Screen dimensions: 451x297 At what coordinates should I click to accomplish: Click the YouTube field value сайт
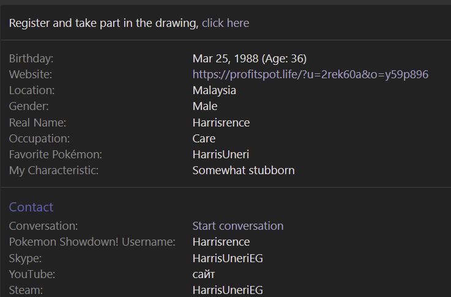[204, 274]
